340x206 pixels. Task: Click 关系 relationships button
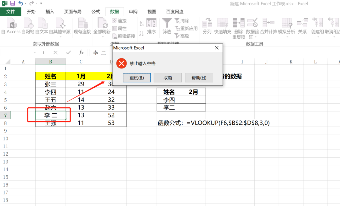coord(302,26)
